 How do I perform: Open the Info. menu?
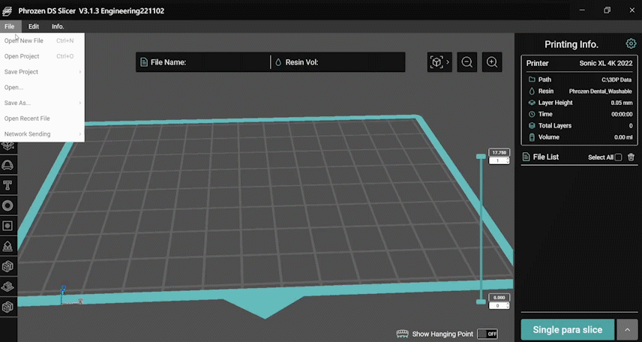58,26
